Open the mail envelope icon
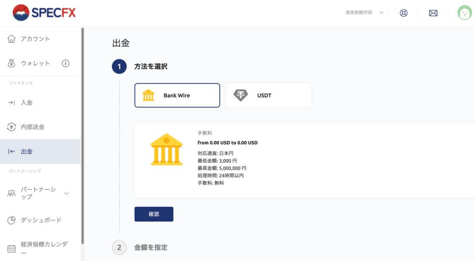 (433, 13)
